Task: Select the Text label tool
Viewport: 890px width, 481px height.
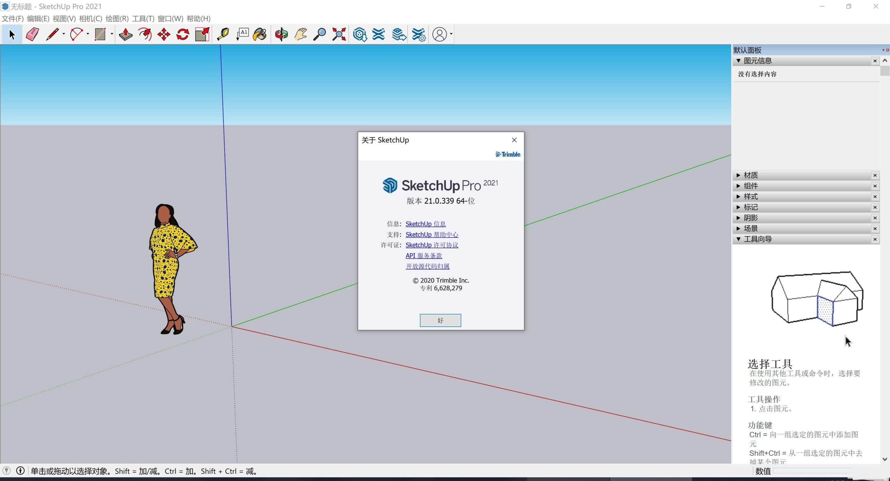Action: (x=242, y=34)
